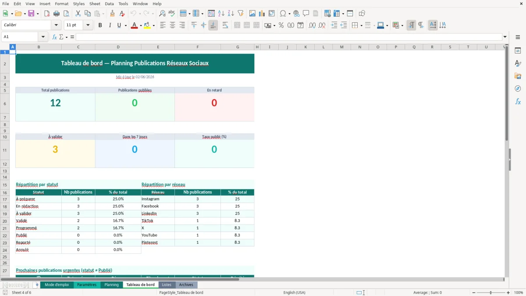
Task: Open sidebar Navigator compass icon
Action: tap(518, 89)
